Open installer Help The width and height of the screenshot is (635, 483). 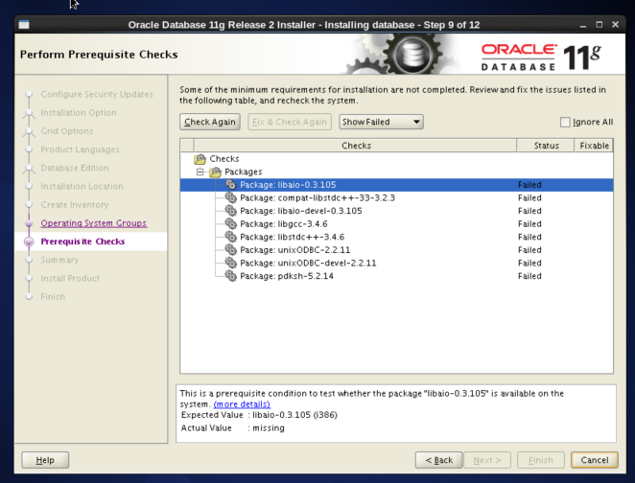[45, 459]
